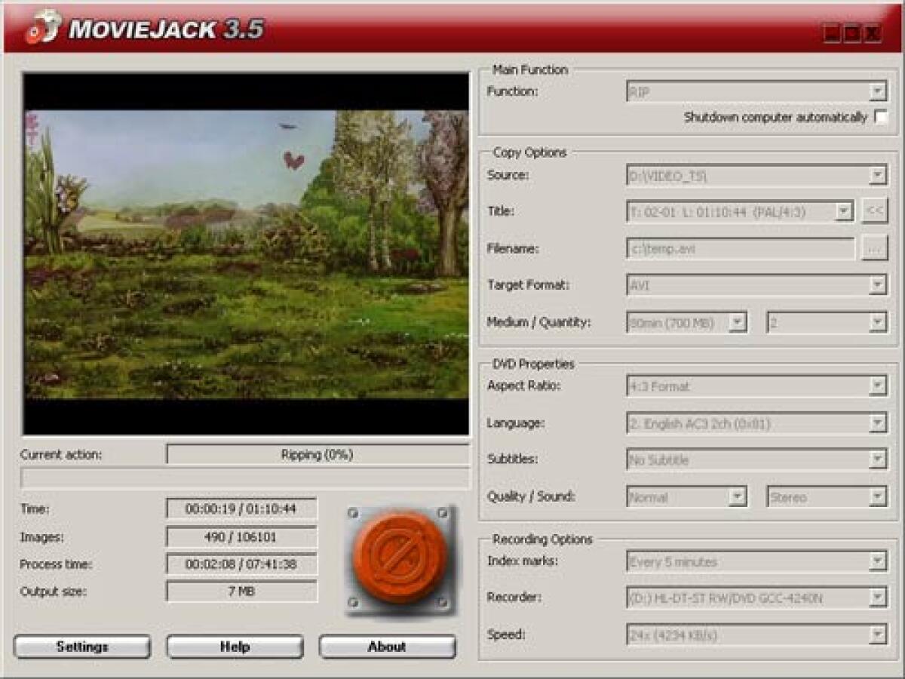Viewport: 905px width, 679px height.
Task: Open the Language dropdown for English AC3
Action: coord(879,422)
